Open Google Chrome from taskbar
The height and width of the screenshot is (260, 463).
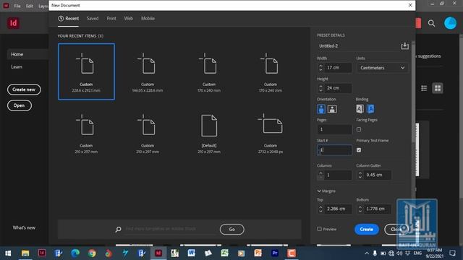(x=92, y=253)
